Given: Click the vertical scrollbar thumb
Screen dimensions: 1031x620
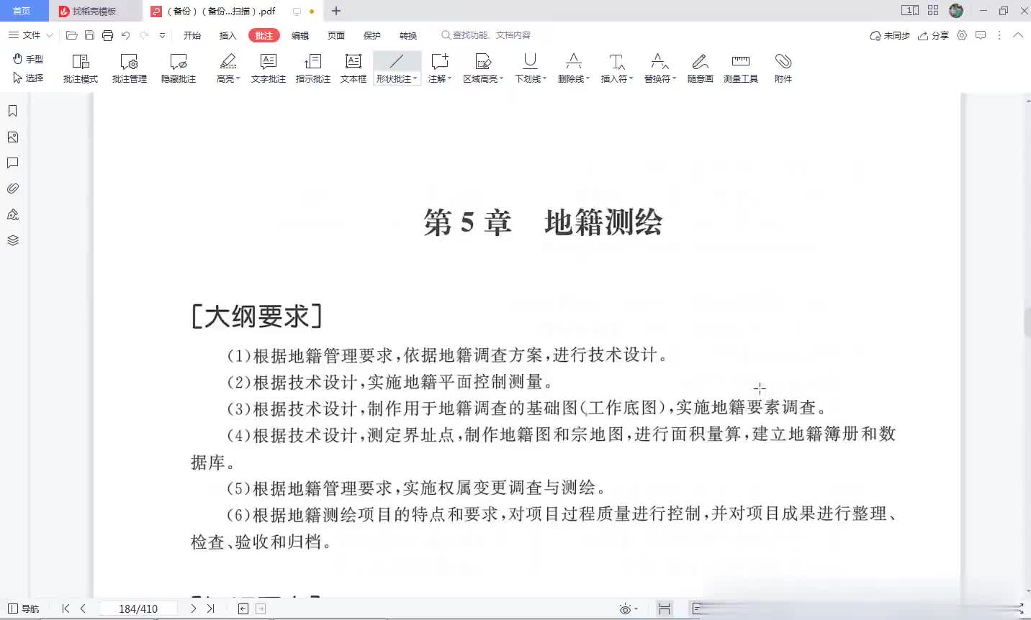Looking at the screenshot, I should (x=1027, y=322).
